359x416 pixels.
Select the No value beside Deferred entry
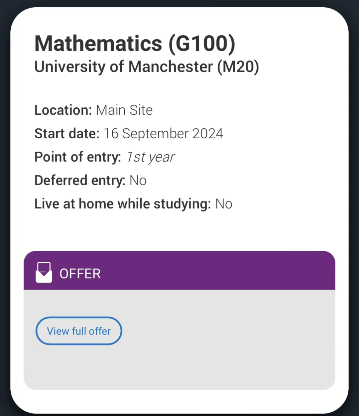click(138, 181)
